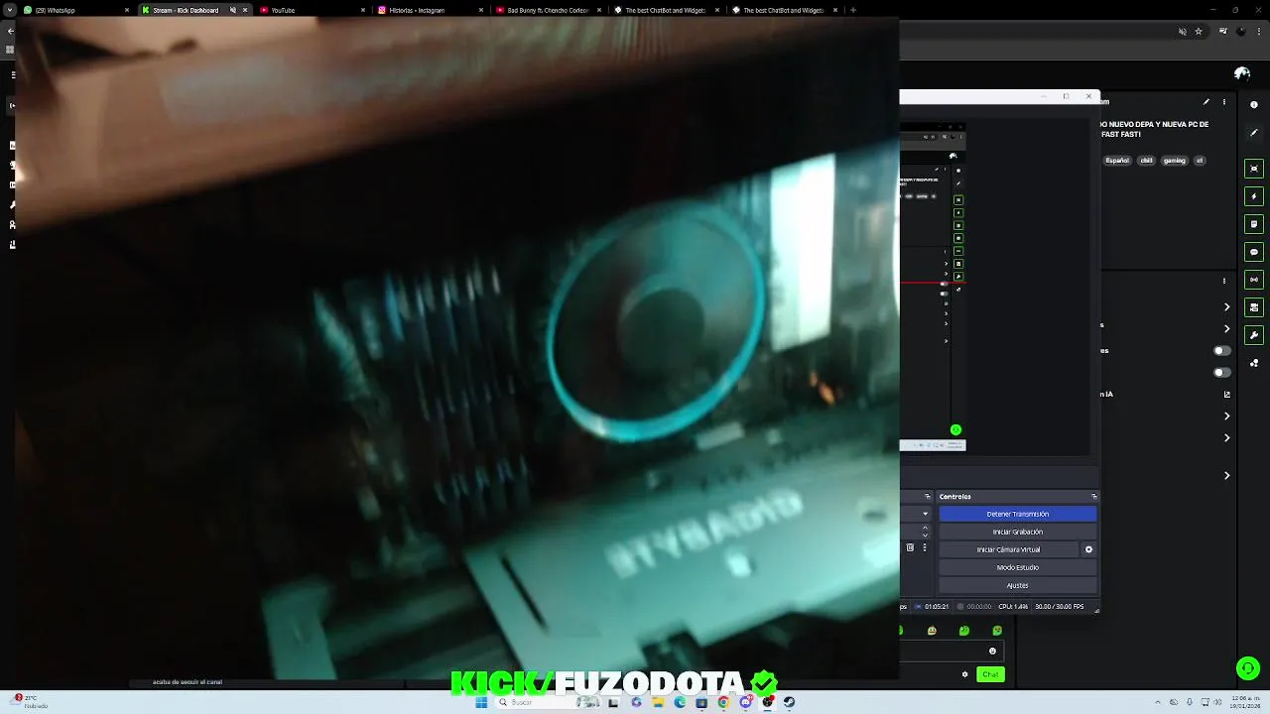Image resolution: width=1270 pixels, height=714 pixels.
Task: Click Iniciar Cámara Virtual button
Action: click(x=1008, y=549)
